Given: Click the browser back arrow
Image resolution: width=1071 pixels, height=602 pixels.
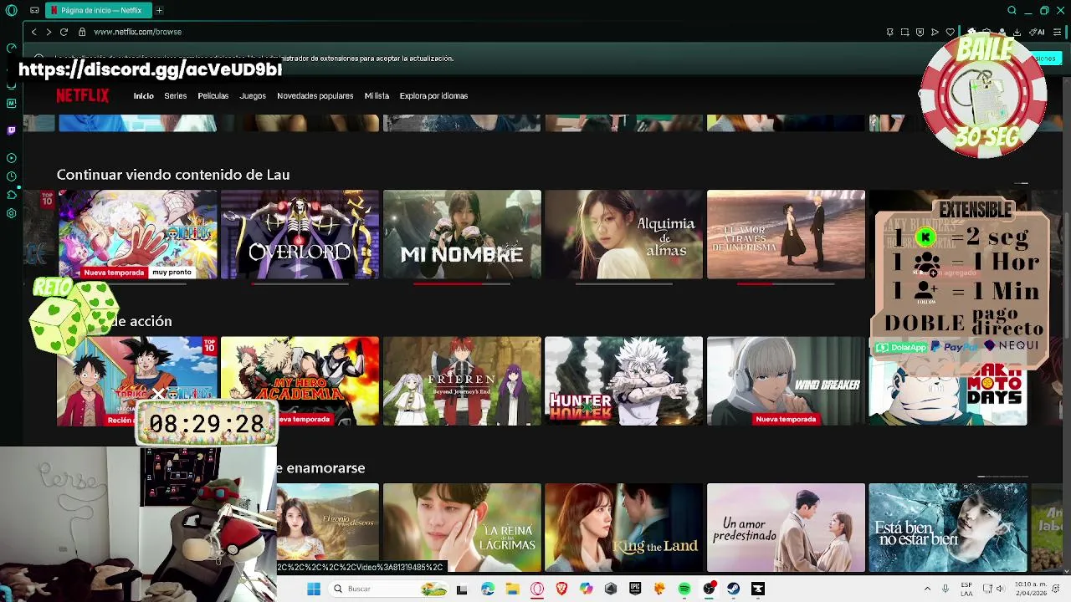Looking at the screenshot, I should 33,32.
